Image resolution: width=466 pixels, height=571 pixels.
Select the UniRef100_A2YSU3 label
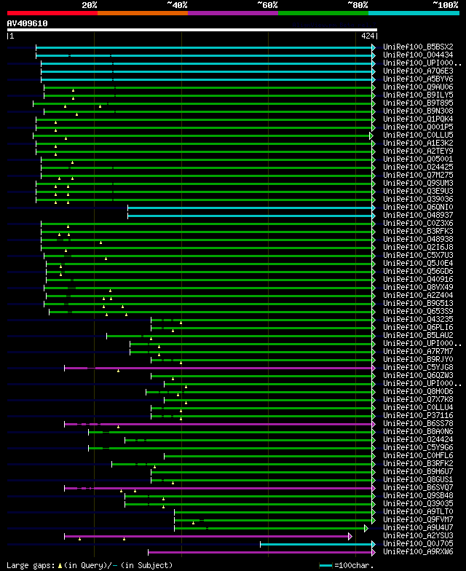tap(418, 536)
